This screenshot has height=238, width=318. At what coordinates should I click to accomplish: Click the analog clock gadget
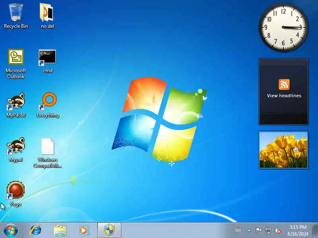[283, 27]
